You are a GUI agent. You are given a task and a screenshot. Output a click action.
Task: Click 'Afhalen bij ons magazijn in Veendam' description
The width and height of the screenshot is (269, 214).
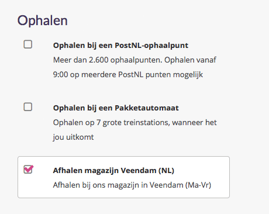132,185
